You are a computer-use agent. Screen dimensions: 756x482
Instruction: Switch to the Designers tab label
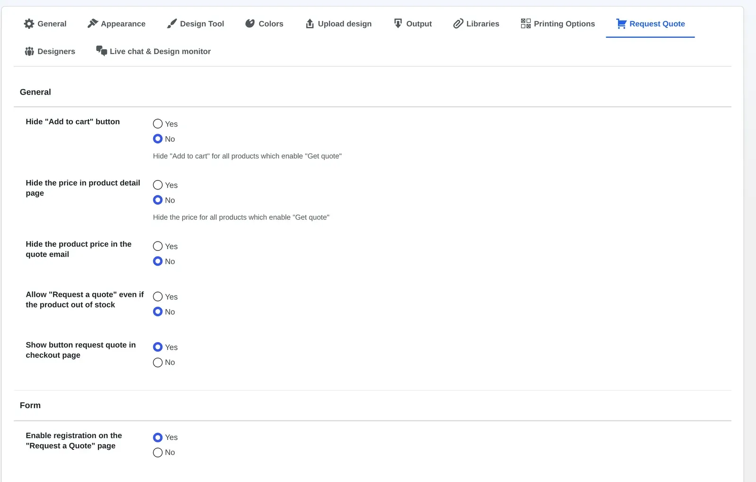(x=56, y=51)
